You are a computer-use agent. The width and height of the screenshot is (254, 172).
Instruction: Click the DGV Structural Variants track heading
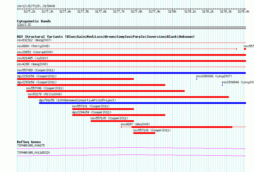(x=106, y=37)
